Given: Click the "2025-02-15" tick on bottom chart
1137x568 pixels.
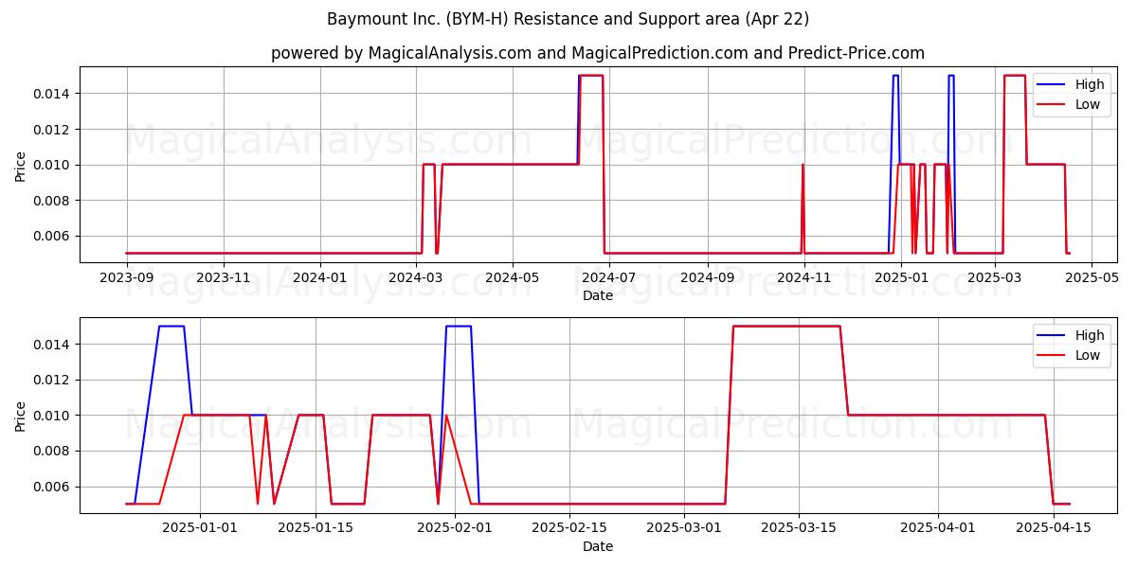Looking at the screenshot, I should (x=568, y=528).
